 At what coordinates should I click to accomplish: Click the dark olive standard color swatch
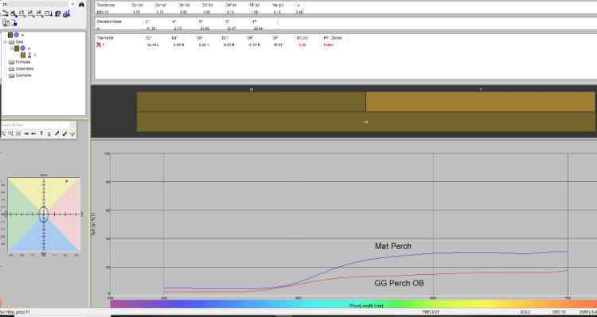coord(252,102)
